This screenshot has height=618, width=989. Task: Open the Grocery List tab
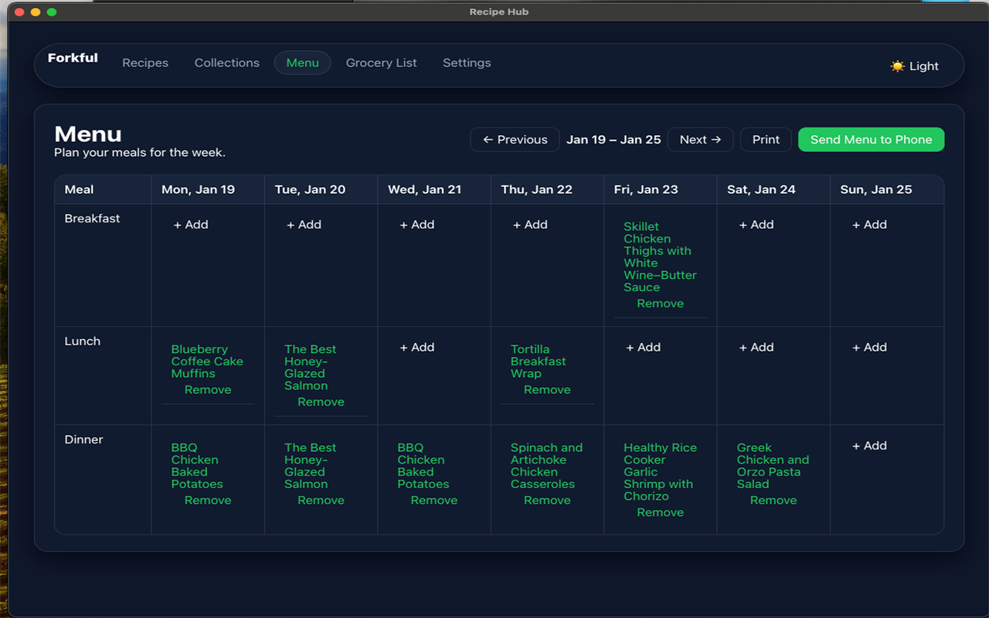pyautogui.click(x=381, y=63)
